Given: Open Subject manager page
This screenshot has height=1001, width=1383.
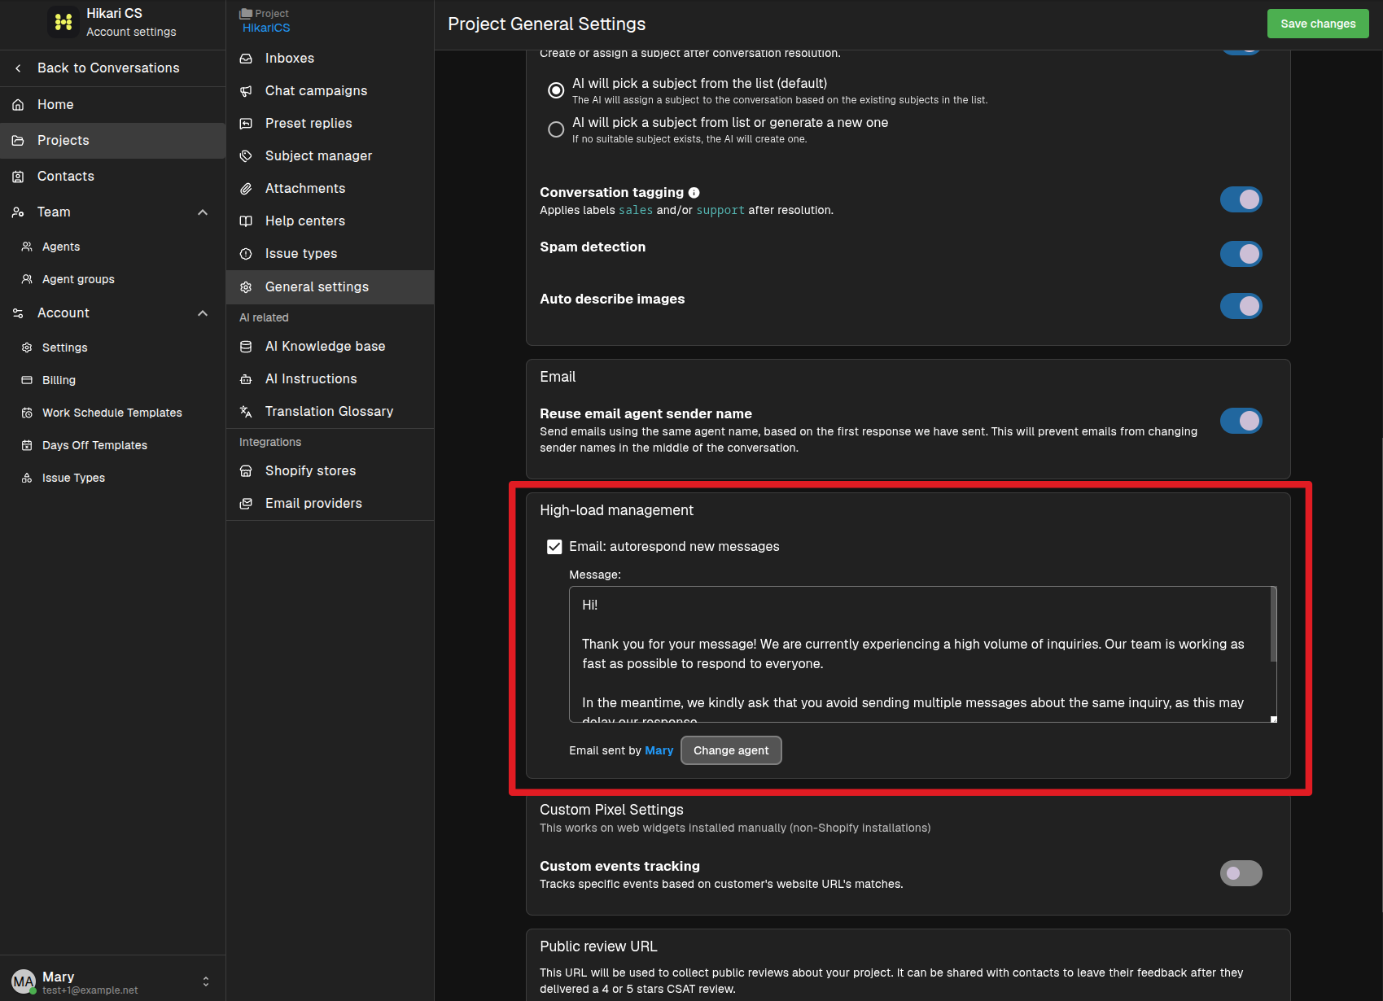Looking at the screenshot, I should 330,156.
